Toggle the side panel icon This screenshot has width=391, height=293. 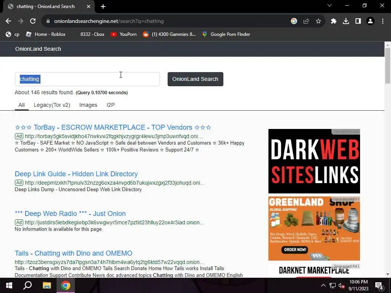pyautogui.click(x=358, y=21)
